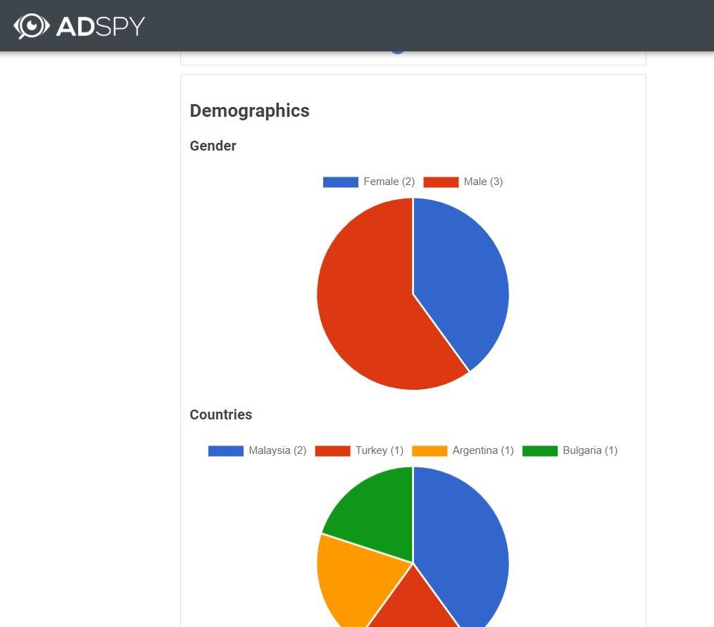Toggle the Malaysia (2) legend swatch
Image resolution: width=714 pixels, height=627 pixels.
(x=226, y=451)
